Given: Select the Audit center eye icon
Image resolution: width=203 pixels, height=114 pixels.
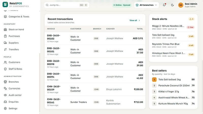Looking at the screenshot, I should pyautogui.click(x=5, y=95).
